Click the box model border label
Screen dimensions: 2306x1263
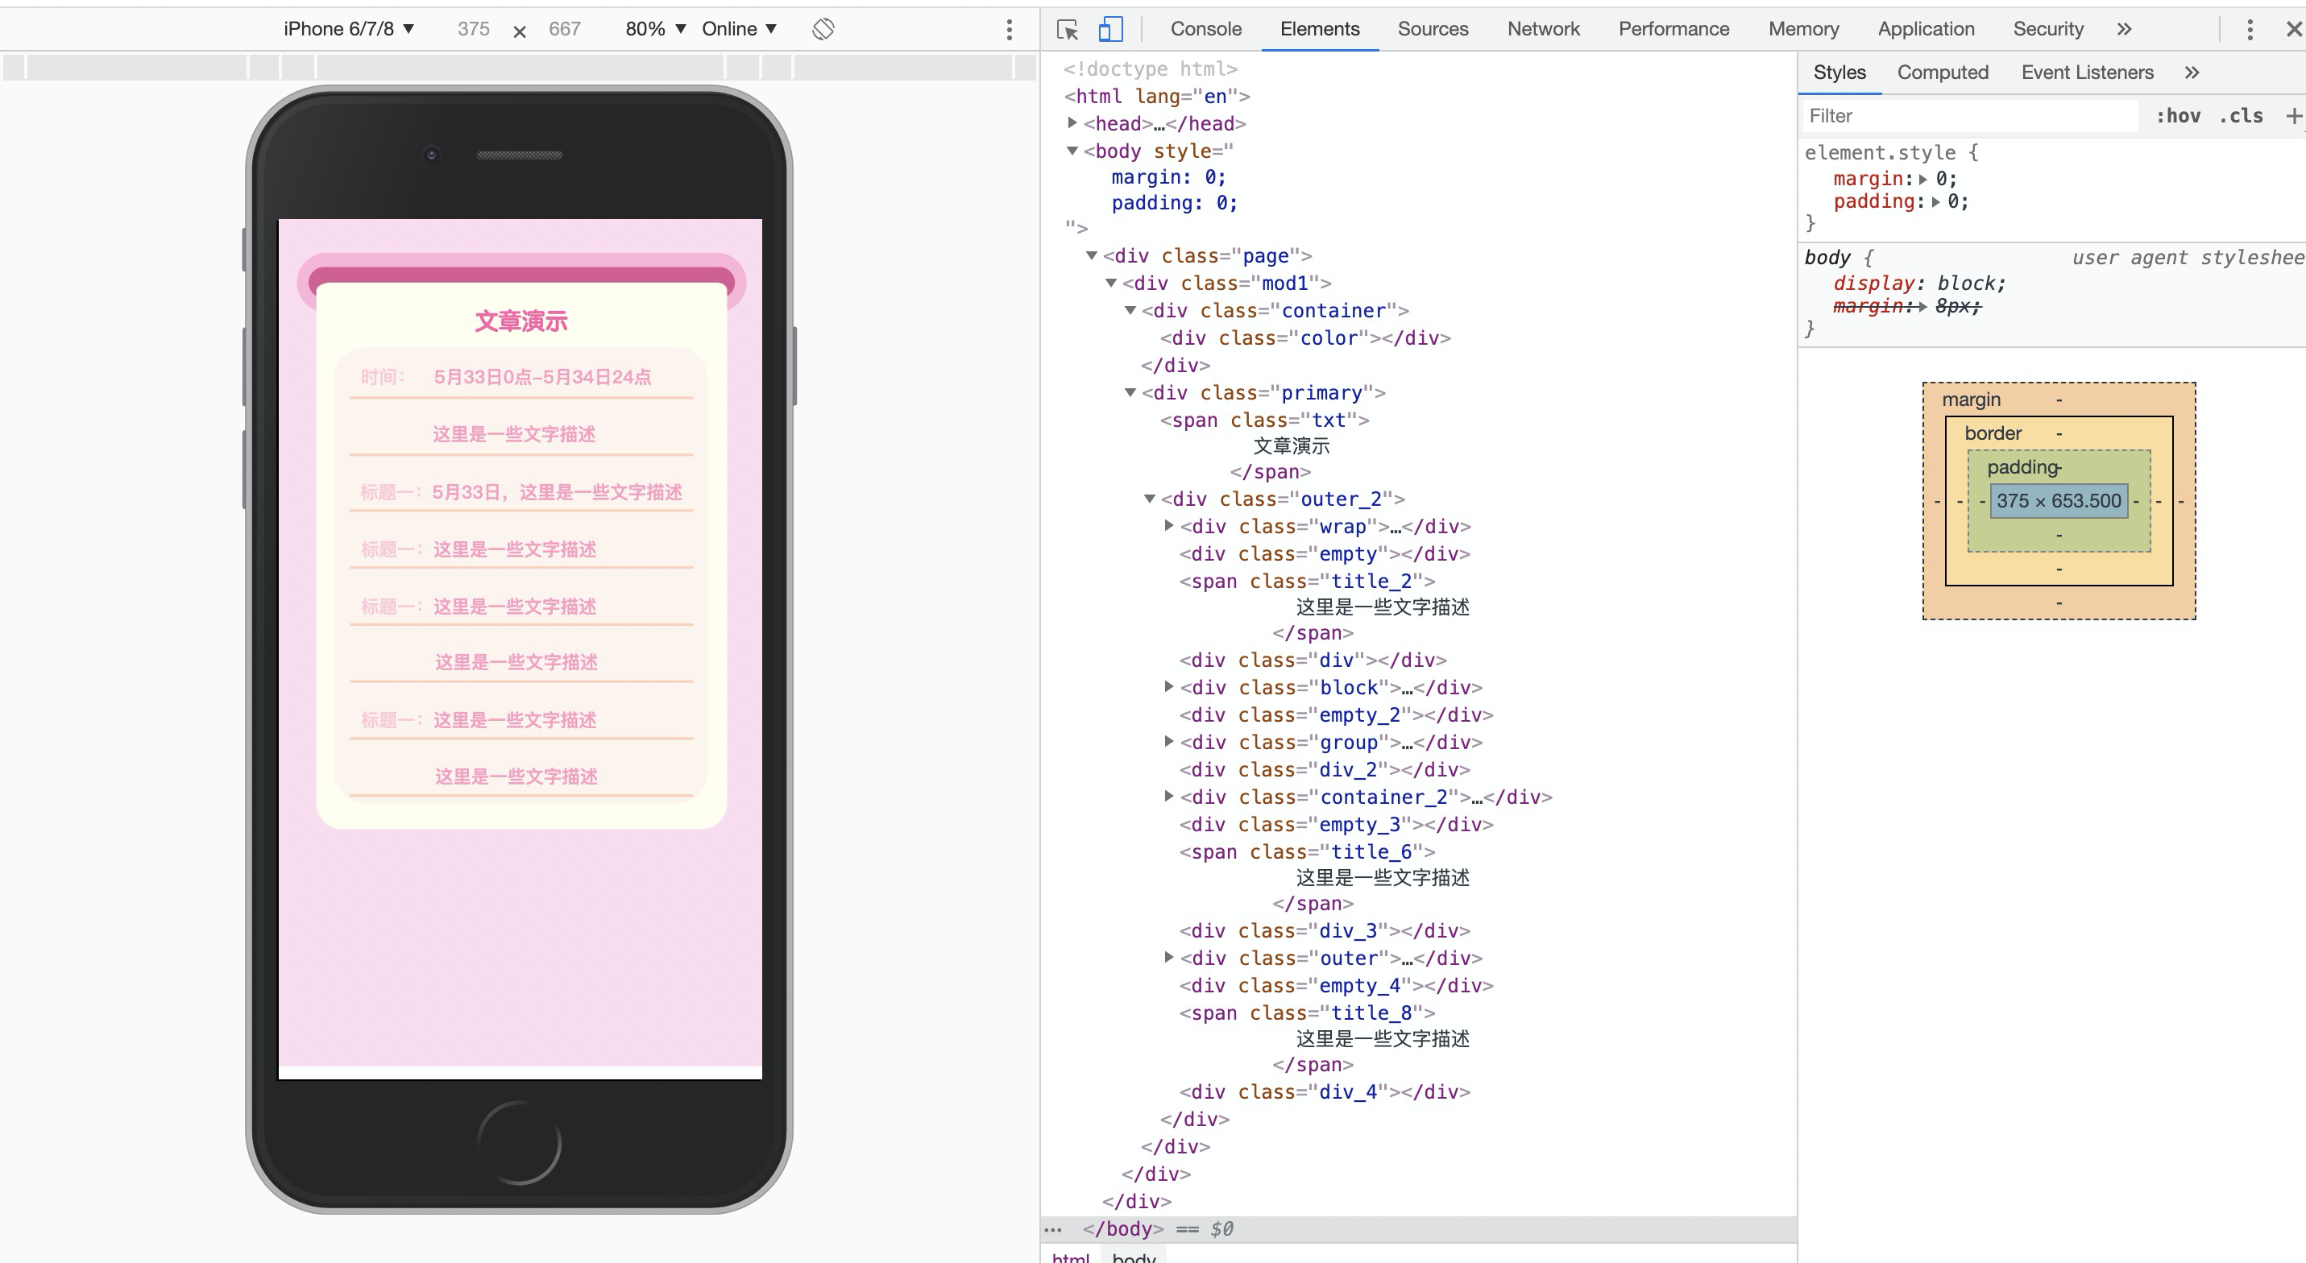[x=1993, y=433]
